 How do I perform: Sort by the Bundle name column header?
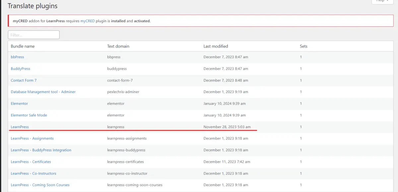click(x=23, y=46)
